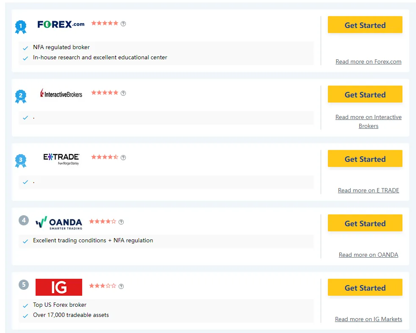Click the IG star rating

103,286
